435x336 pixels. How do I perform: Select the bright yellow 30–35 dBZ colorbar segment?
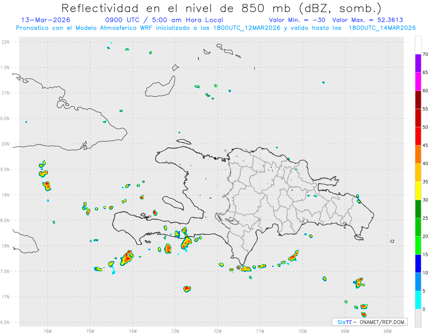point(418,191)
